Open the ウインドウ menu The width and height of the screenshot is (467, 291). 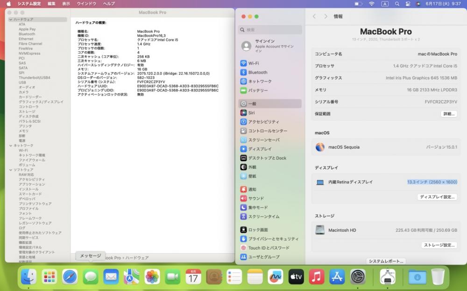pyautogui.click(x=86, y=4)
